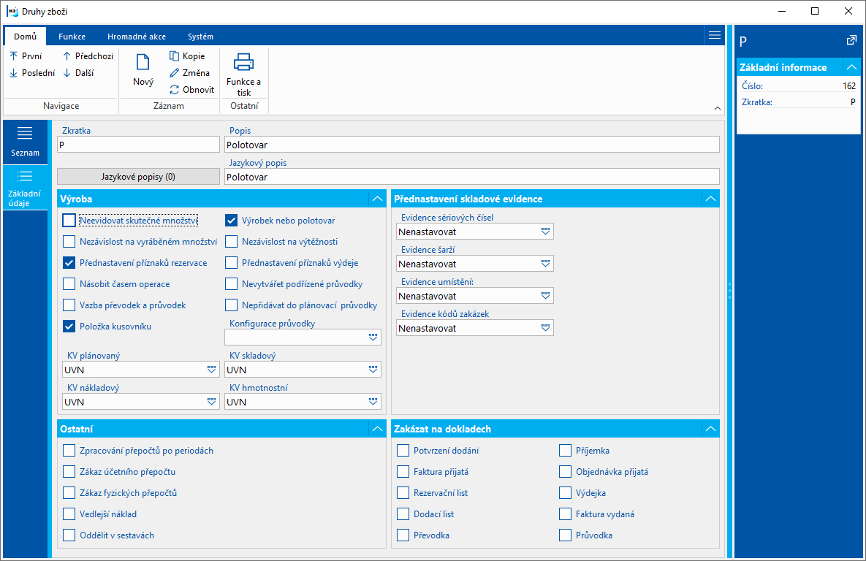This screenshot has width=866, height=561.
Task: Click the Změna edit pencil icon
Action: (174, 73)
